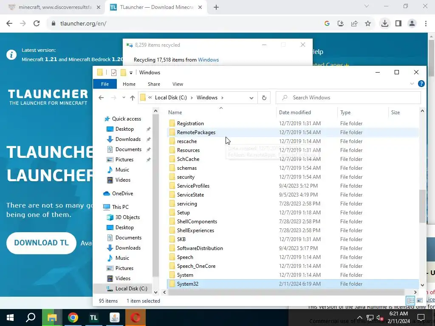Sort by Date modified column header
The width and height of the screenshot is (435, 326).
pyautogui.click(x=307, y=112)
